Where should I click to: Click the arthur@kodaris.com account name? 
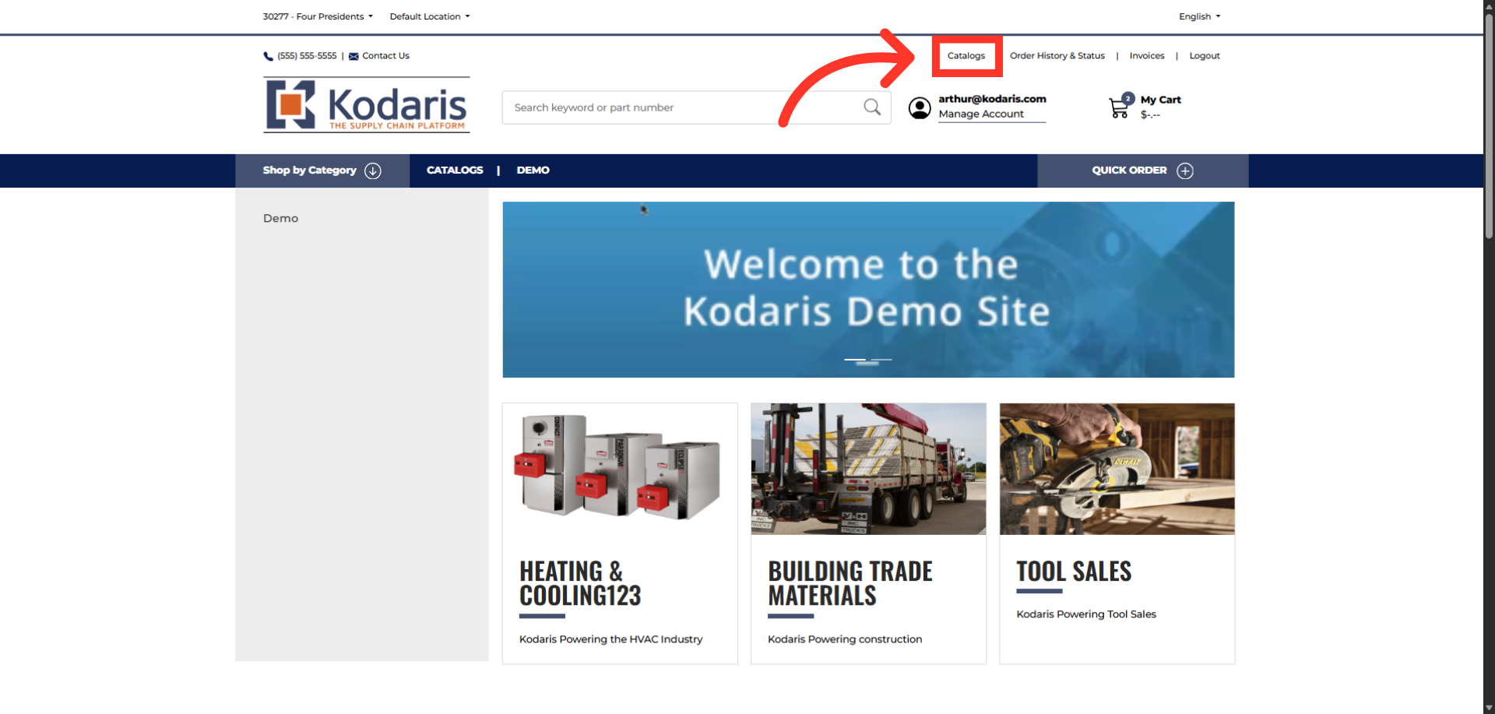[x=992, y=99]
